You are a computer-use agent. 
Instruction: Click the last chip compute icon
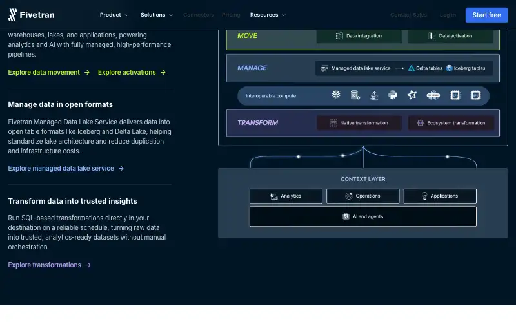click(x=475, y=95)
